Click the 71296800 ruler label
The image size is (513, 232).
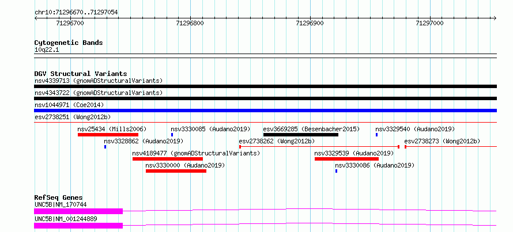[x=190, y=23]
